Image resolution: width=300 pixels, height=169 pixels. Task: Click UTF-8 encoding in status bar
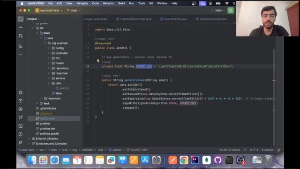254,150
